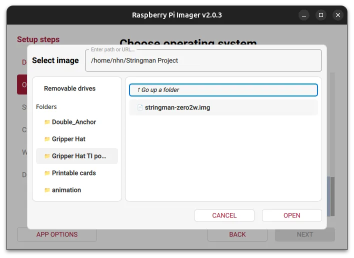Select stringman-zero2w.img file
This screenshot has height=258, width=354.
point(223,107)
